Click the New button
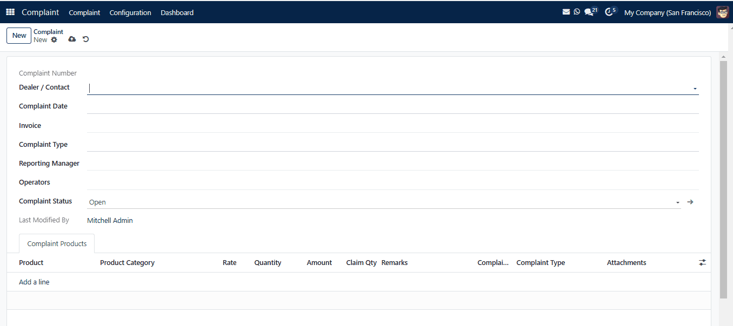 tap(19, 36)
